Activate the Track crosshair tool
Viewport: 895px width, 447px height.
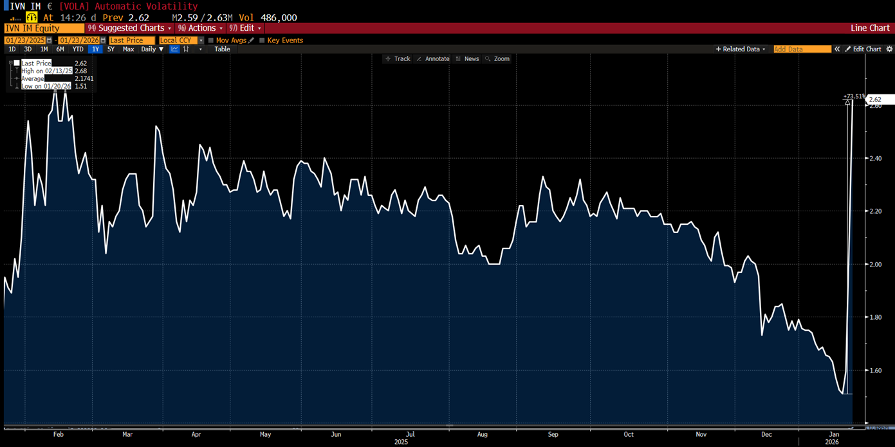point(398,58)
